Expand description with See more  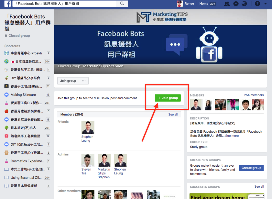(232, 136)
